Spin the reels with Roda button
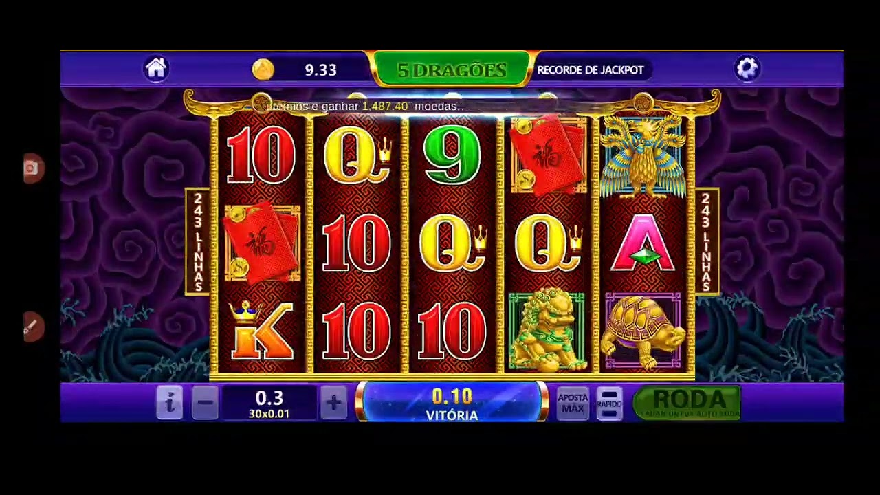 [687, 403]
